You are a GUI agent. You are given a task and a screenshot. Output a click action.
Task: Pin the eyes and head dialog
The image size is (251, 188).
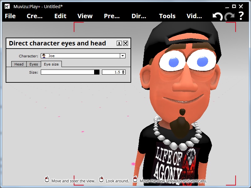point(119,43)
